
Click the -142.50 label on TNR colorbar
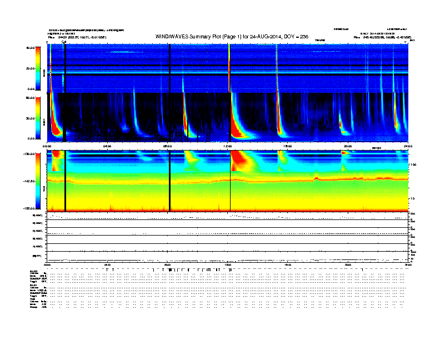click(x=29, y=181)
